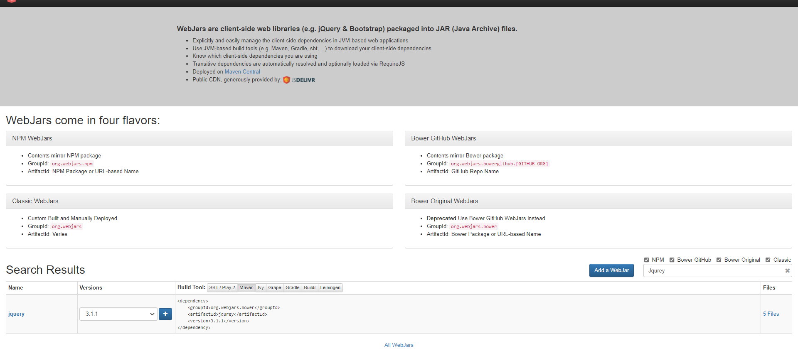
Task: Click 'ArtifactId: Varies' text
Action: [x=47, y=234]
